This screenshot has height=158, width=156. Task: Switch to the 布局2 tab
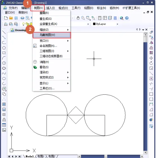(52, 156)
